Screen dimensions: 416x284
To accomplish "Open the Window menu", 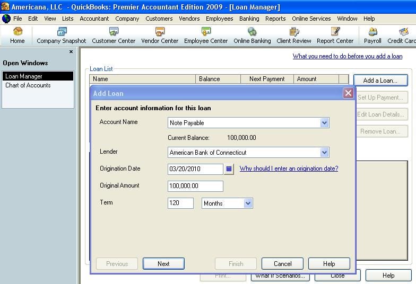I will [x=347, y=19].
